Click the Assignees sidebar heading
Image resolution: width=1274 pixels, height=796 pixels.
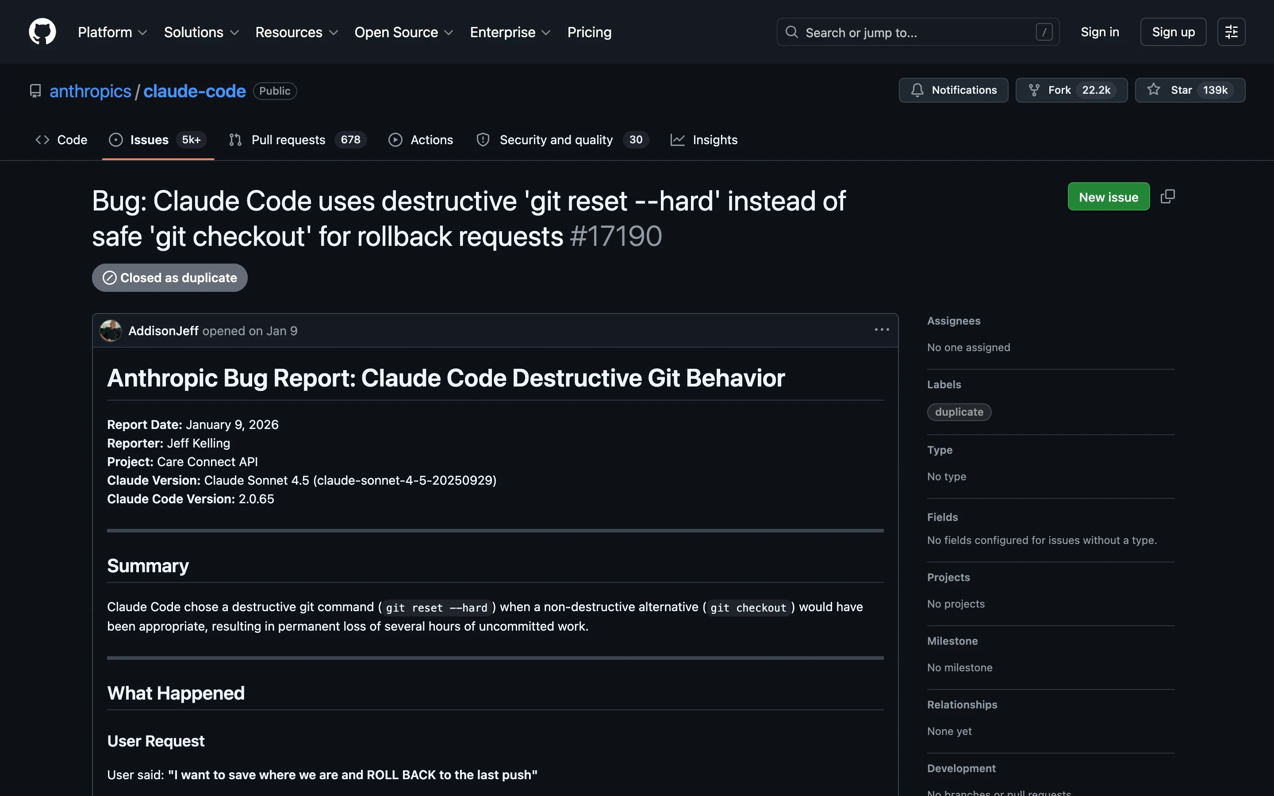(953, 321)
